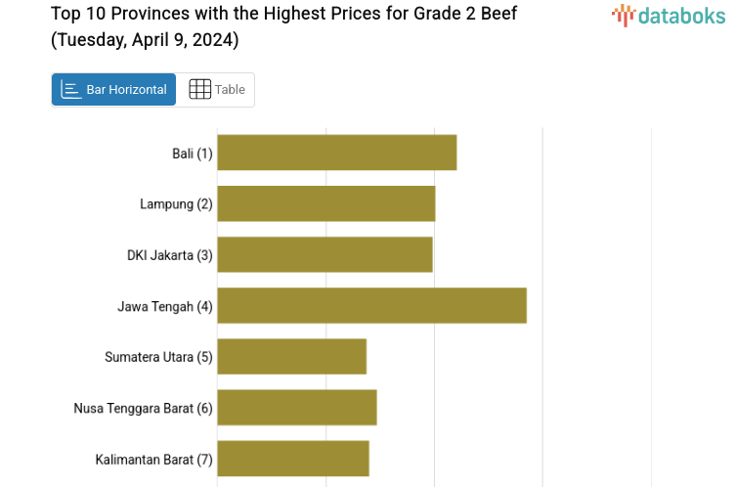
Task: Click the Jawa Tengah (4) axis label
Action: (164, 306)
